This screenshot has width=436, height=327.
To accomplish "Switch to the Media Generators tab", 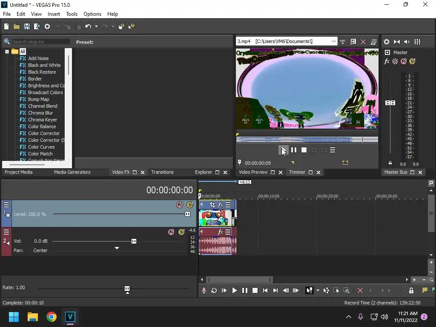I will [72, 172].
